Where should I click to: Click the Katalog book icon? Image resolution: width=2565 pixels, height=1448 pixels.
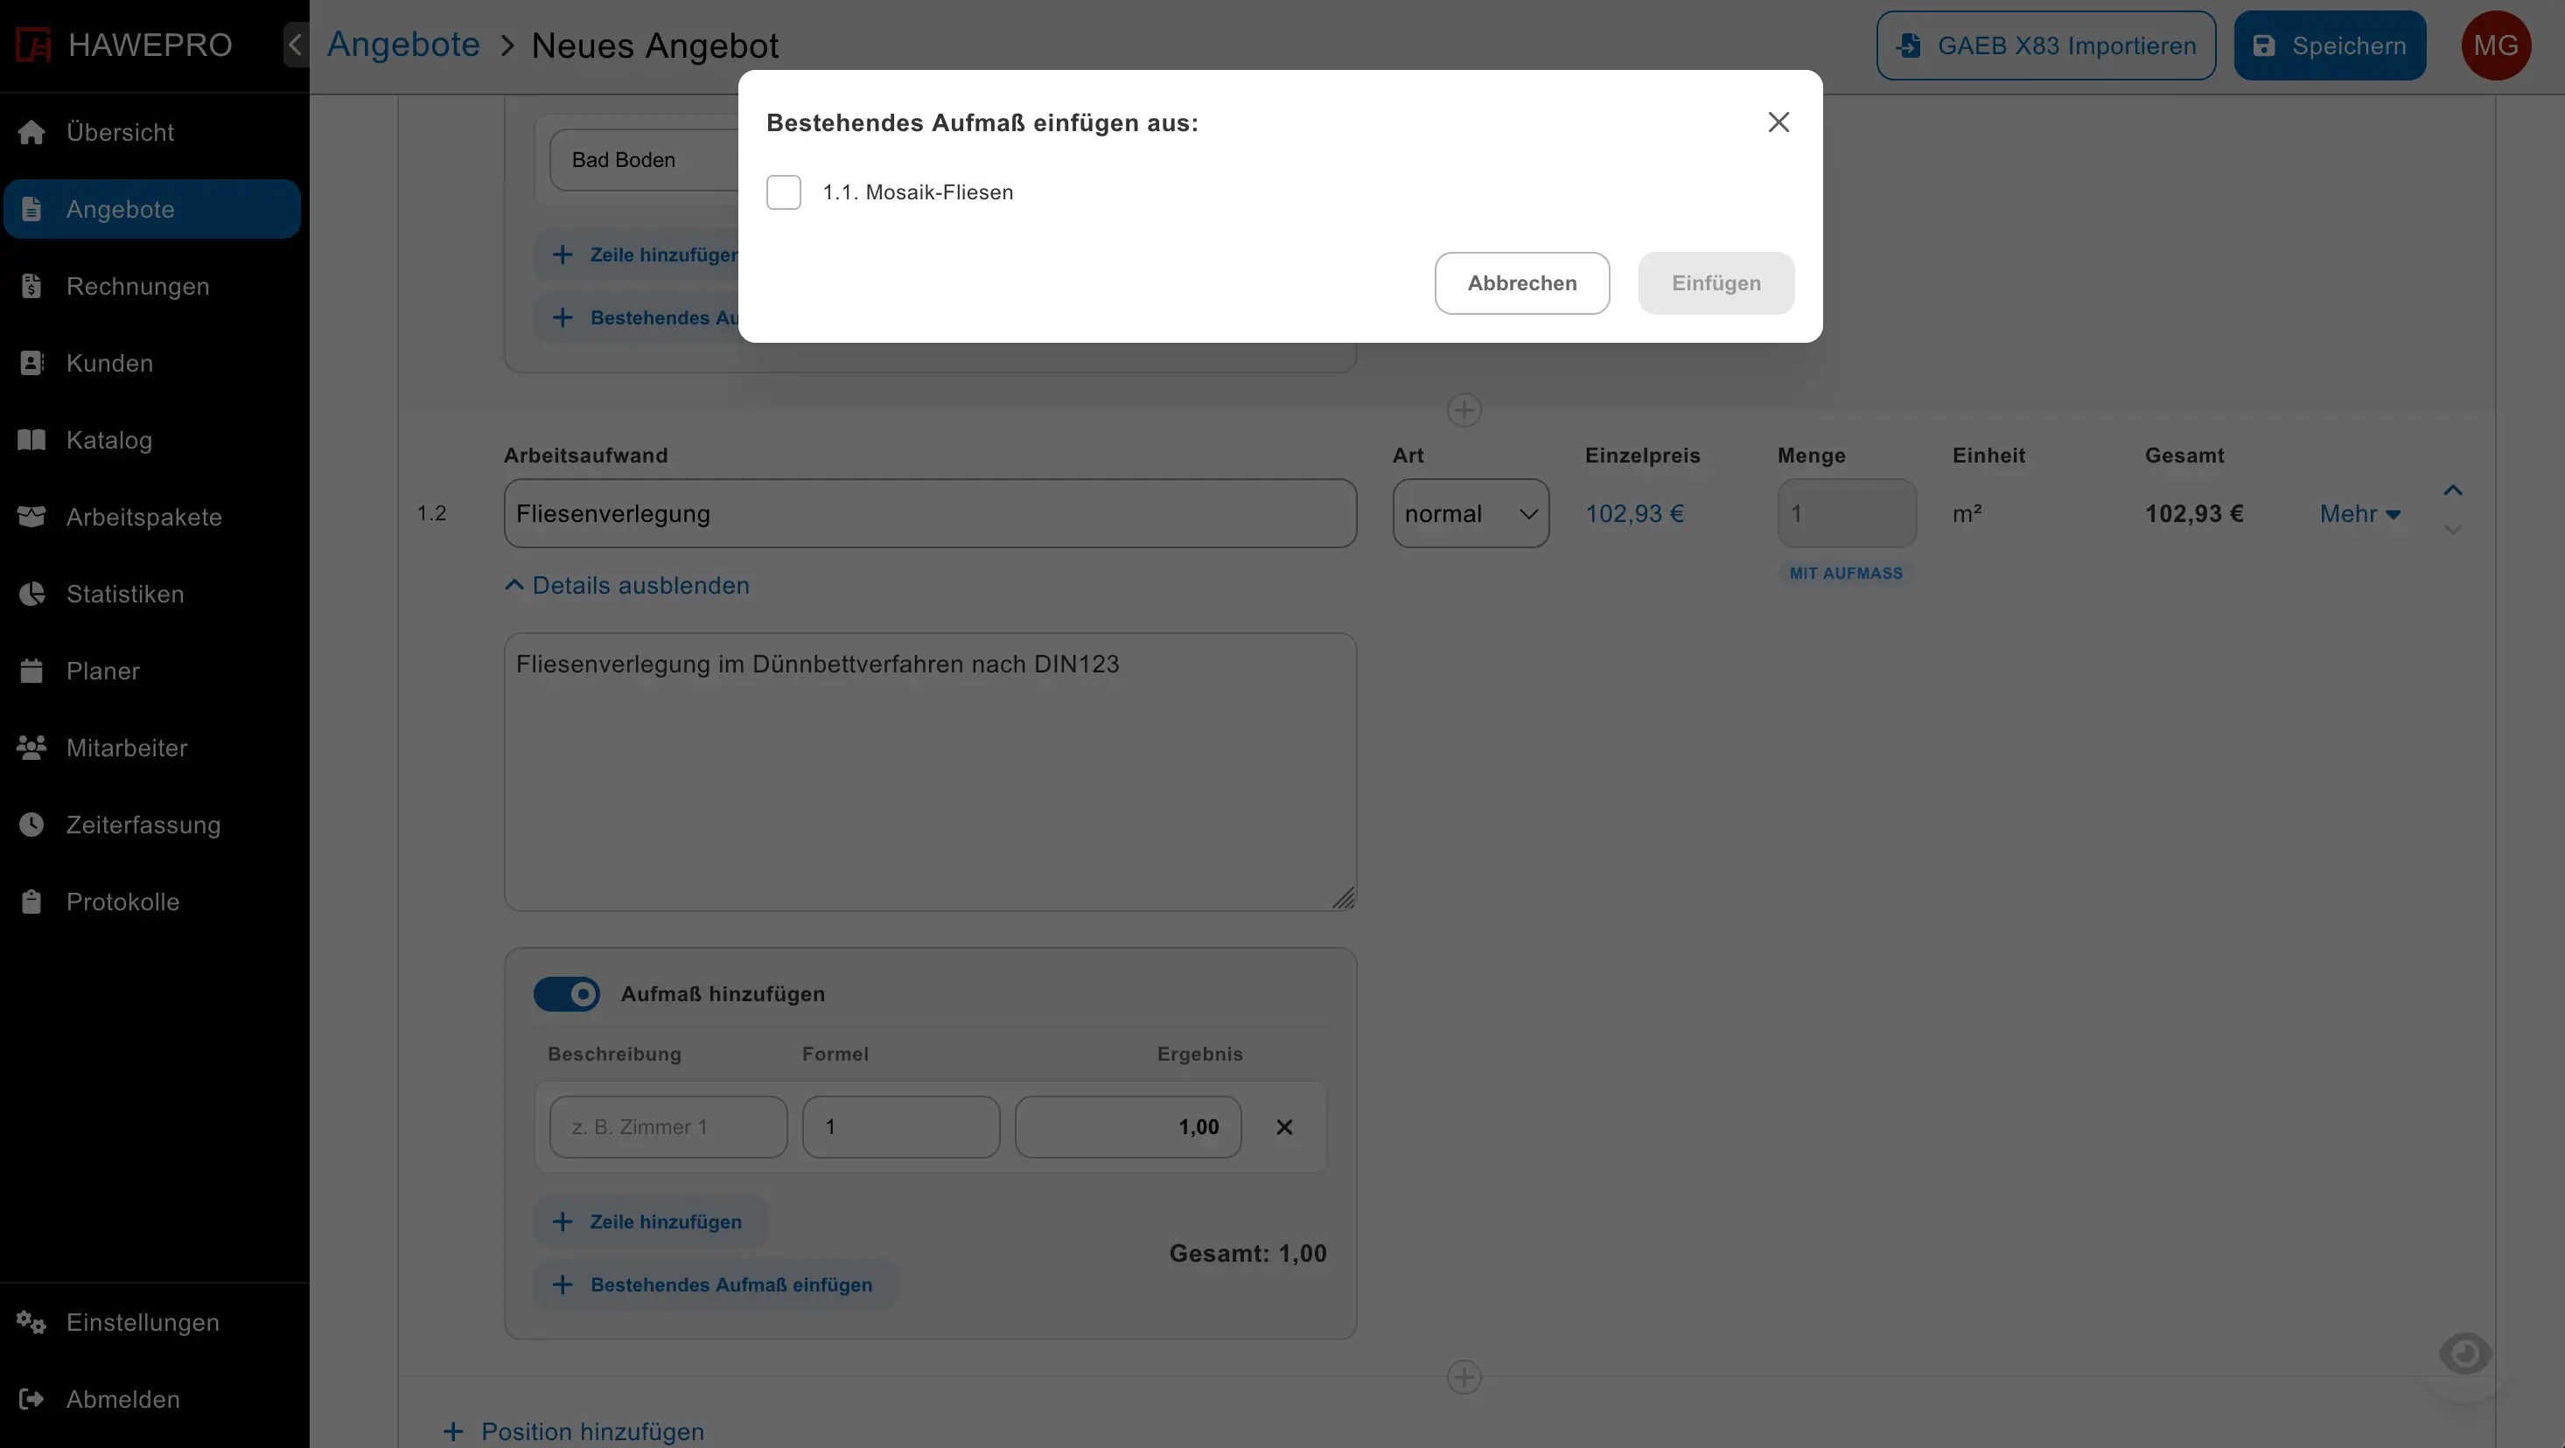[31, 439]
